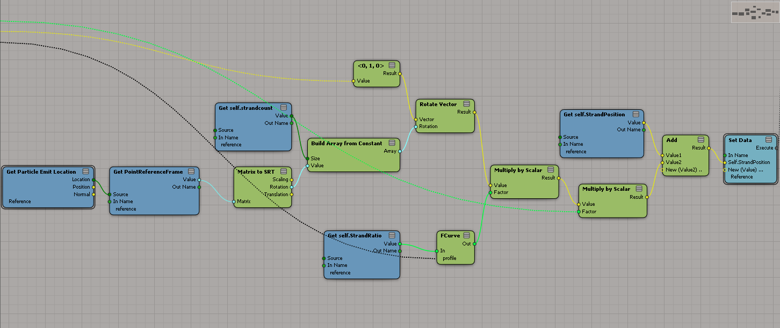This screenshot has height=328, width=780.
Task: Click Out output port of FCurve node
Action: pyautogui.click(x=474, y=243)
